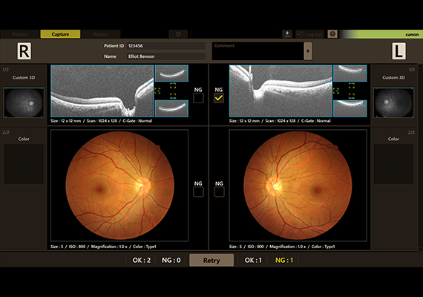This screenshot has width=423, height=297.
Task: Click the lower yellow scan-position icon, left eye
Action: tap(352, 96)
